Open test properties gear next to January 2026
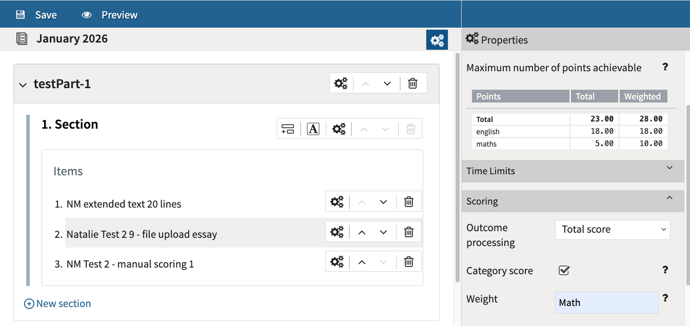 [437, 40]
